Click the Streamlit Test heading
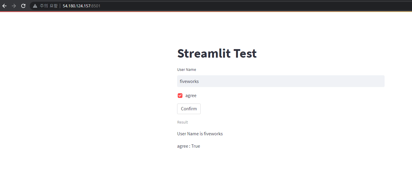Image resolution: width=412 pixels, height=190 pixels. (x=217, y=54)
